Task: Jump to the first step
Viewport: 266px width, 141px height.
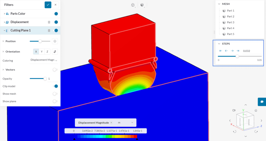Action: pyautogui.click(x=221, y=51)
